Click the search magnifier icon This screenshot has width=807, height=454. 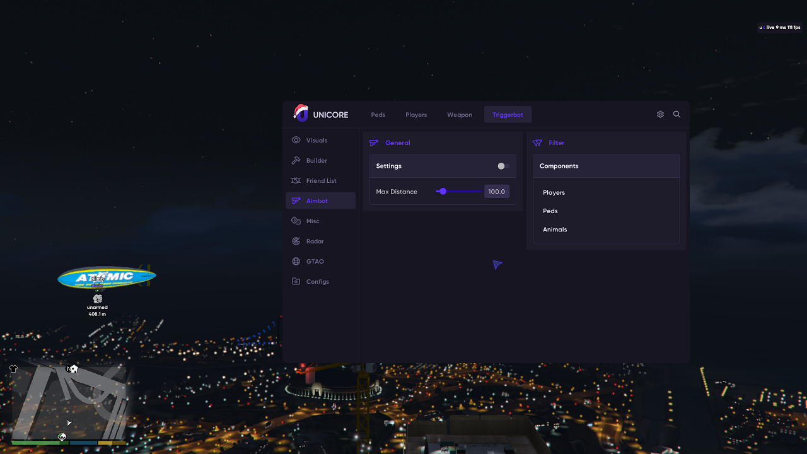coord(676,114)
